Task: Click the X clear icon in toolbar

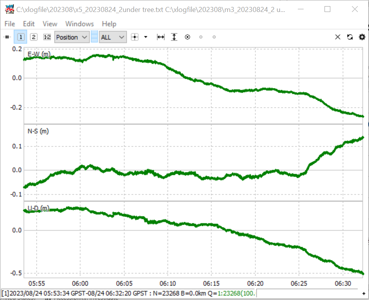Action: coord(338,37)
